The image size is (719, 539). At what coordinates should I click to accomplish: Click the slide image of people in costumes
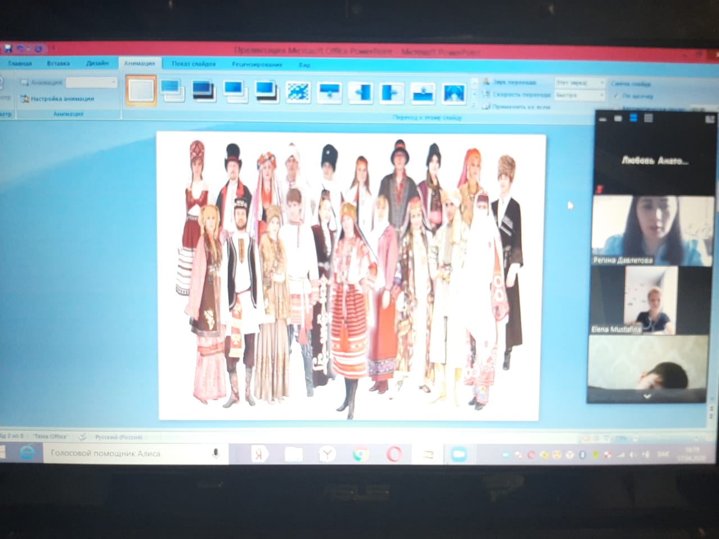[x=351, y=276]
